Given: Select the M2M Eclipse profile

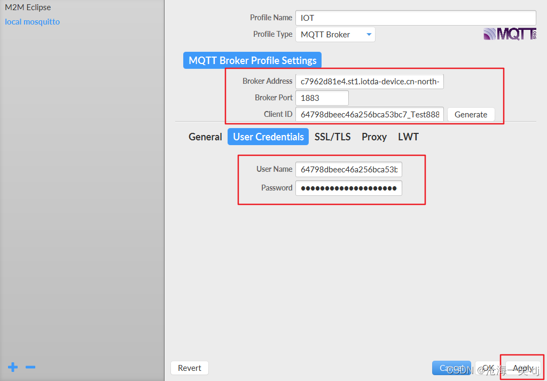Looking at the screenshot, I should [x=28, y=7].
